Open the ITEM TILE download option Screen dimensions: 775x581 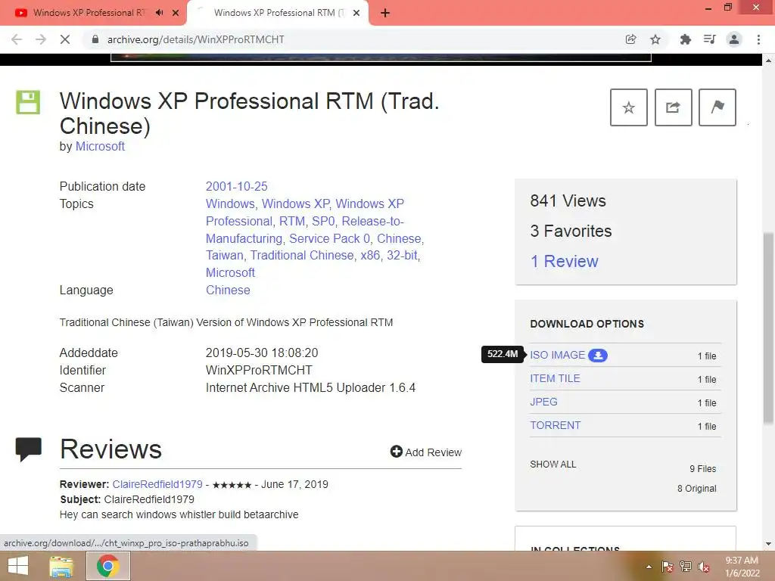click(555, 378)
